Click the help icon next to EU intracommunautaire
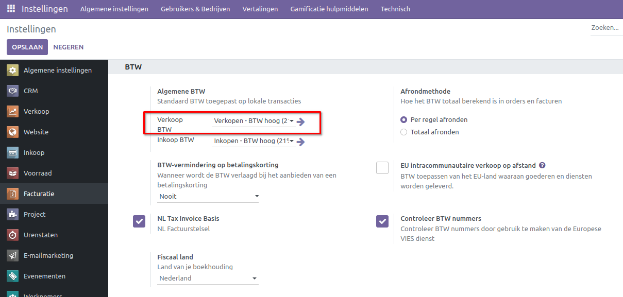The height and width of the screenshot is (297, 623). coord(542,166)
